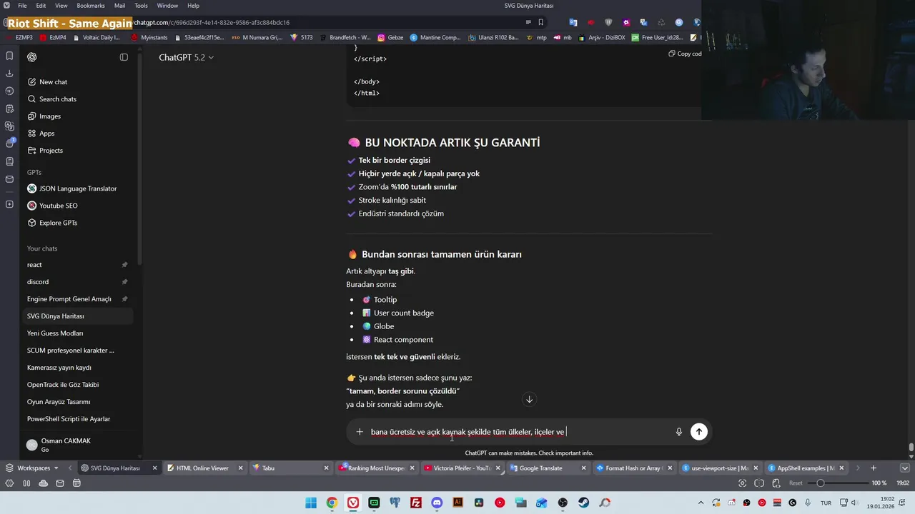The height and width of the screenshot is (514, 915).
Task: Open Steam from the taskbar
Action: pyautogui.click(x=583, y=503)
